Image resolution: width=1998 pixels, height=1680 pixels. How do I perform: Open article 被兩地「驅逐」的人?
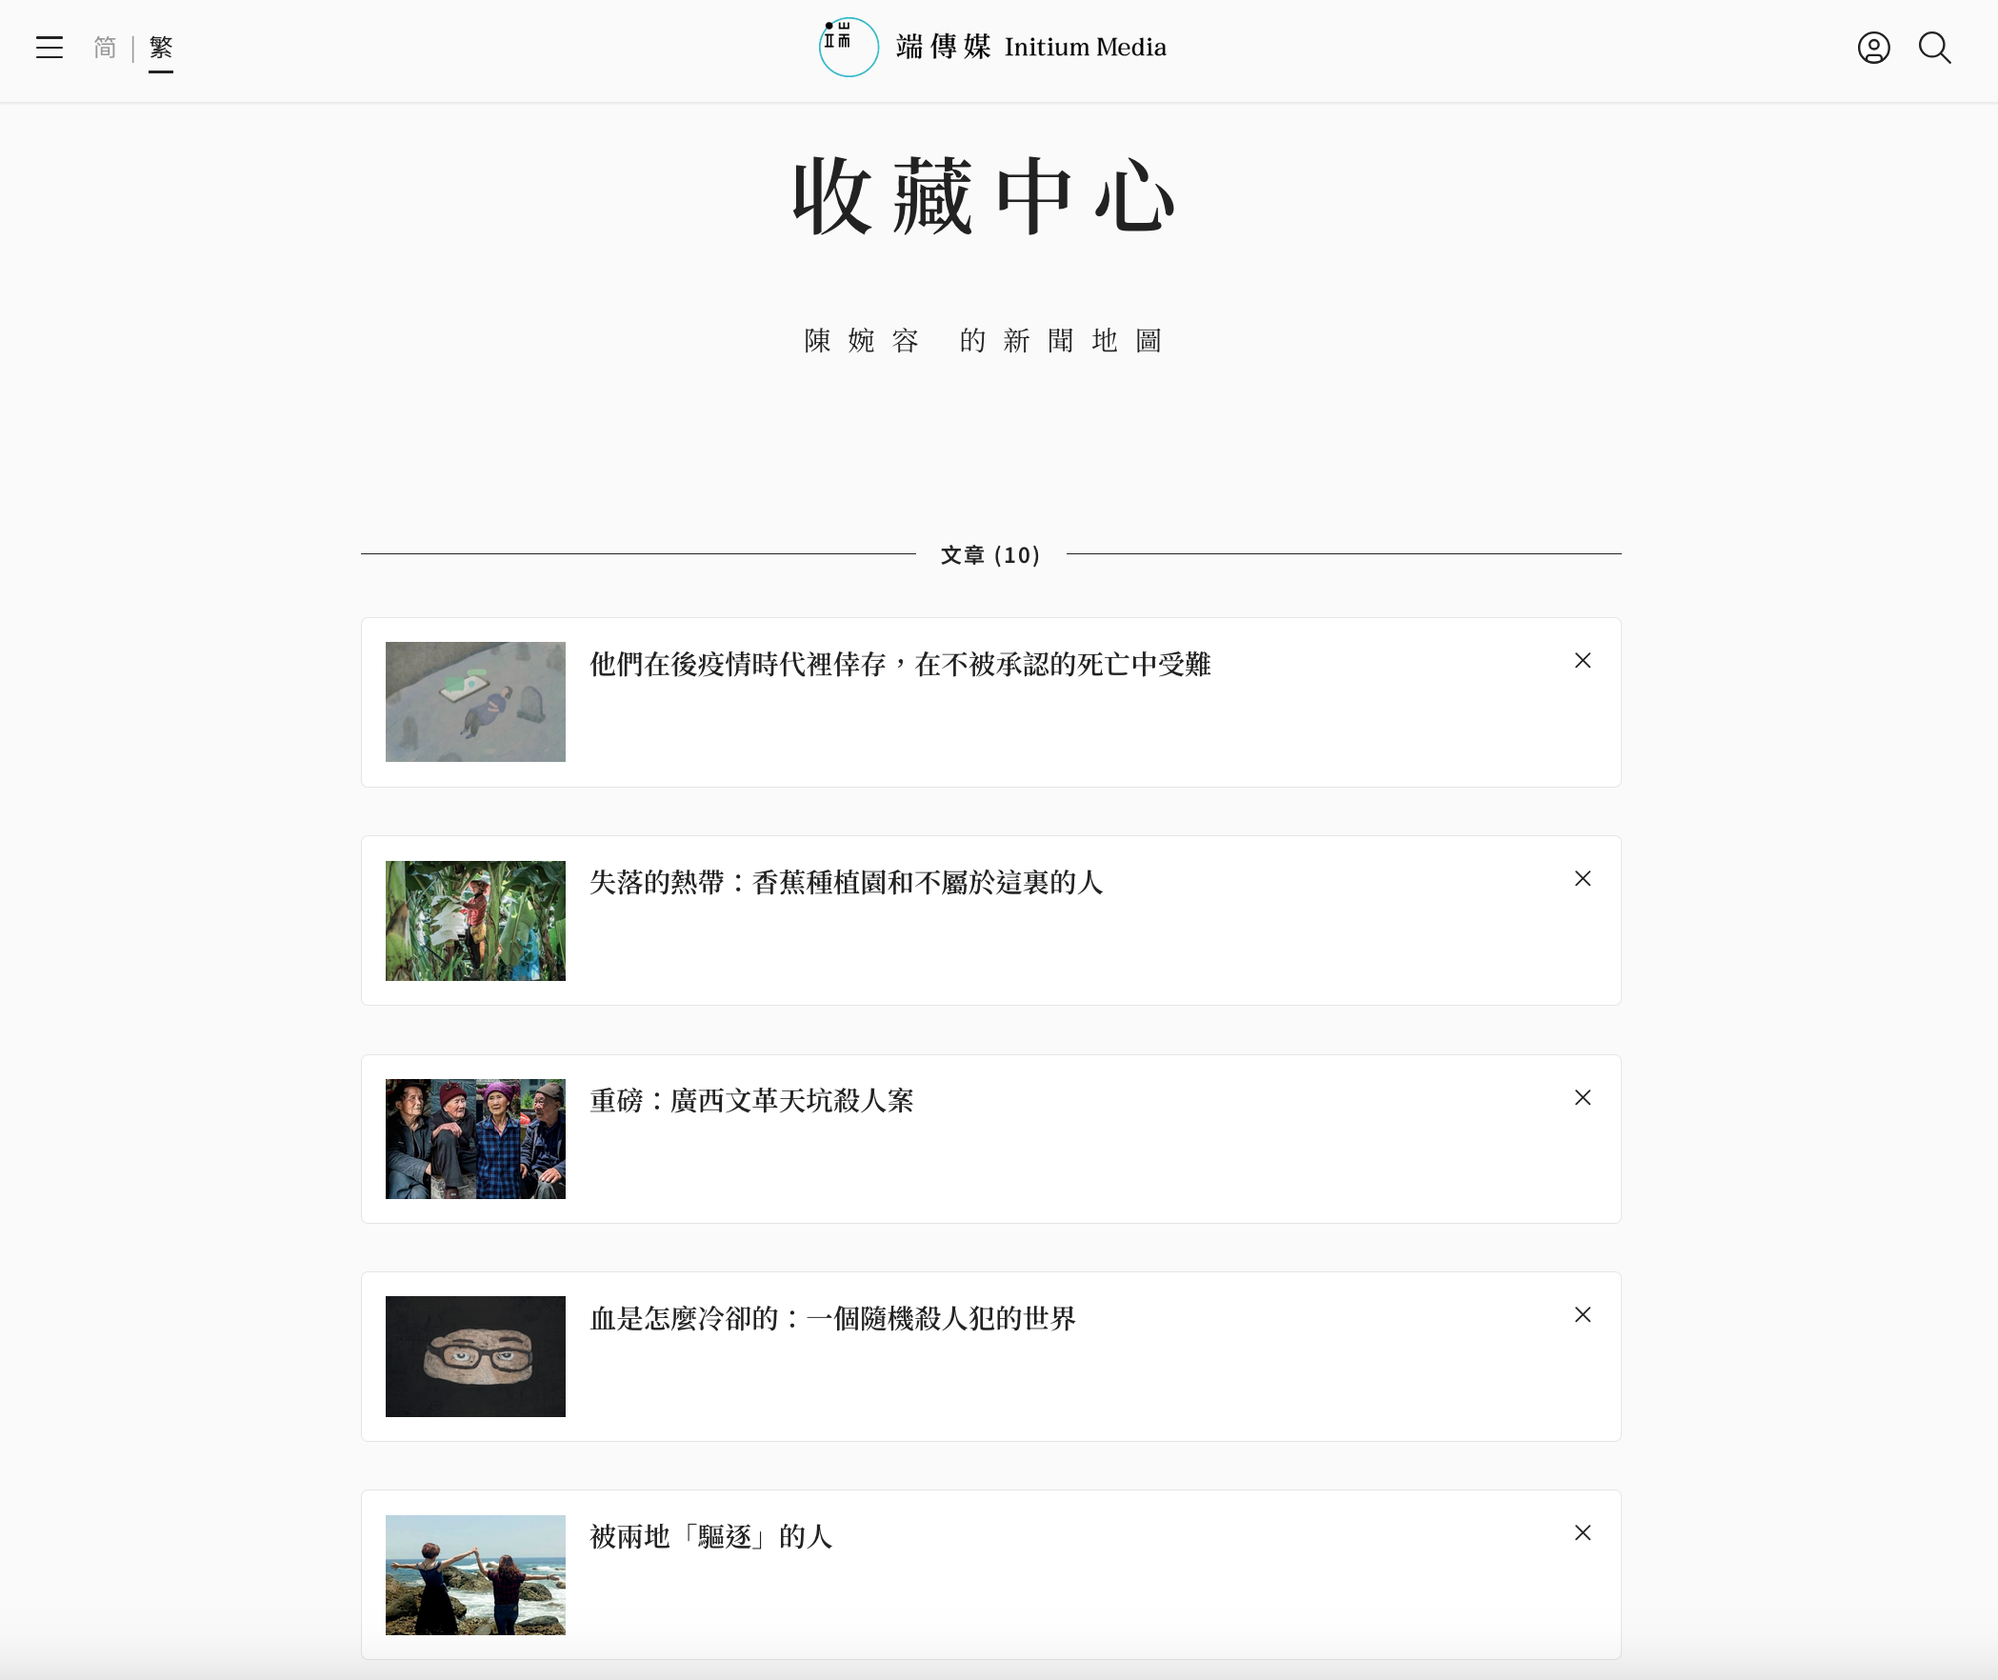pyautogui.click(x=710, y=1537)
